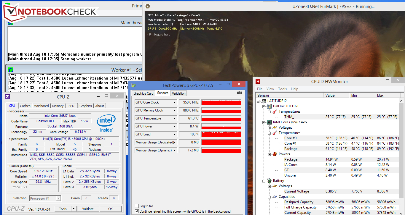
Task: Click the OK button in CPU-Z
Action: point(110,209)
